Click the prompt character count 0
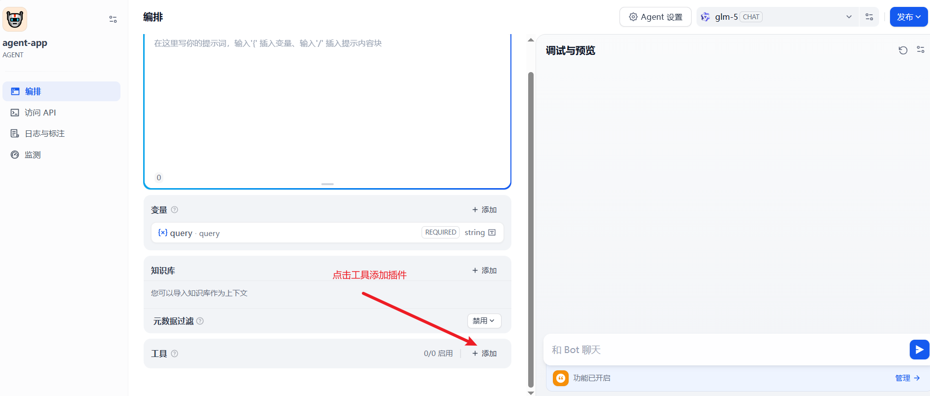 coord(158,178)
